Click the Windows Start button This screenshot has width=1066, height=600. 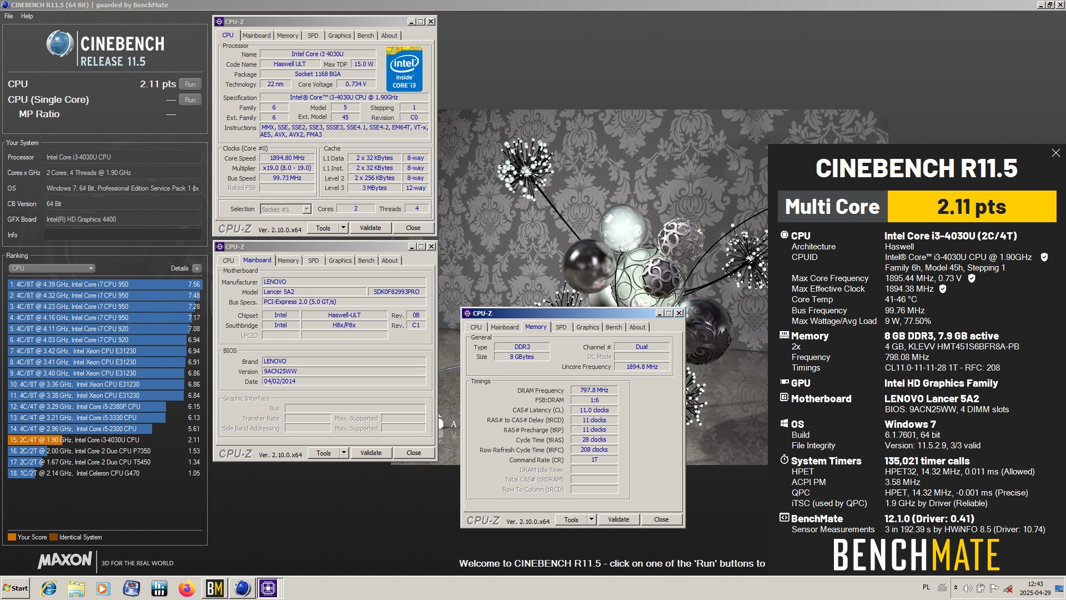coord(16,588)
